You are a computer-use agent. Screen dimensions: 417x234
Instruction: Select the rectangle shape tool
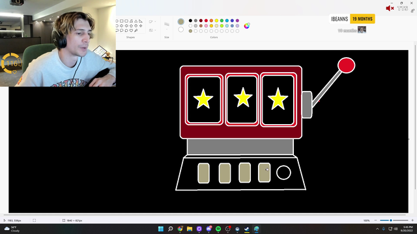(x=122, y=21)
